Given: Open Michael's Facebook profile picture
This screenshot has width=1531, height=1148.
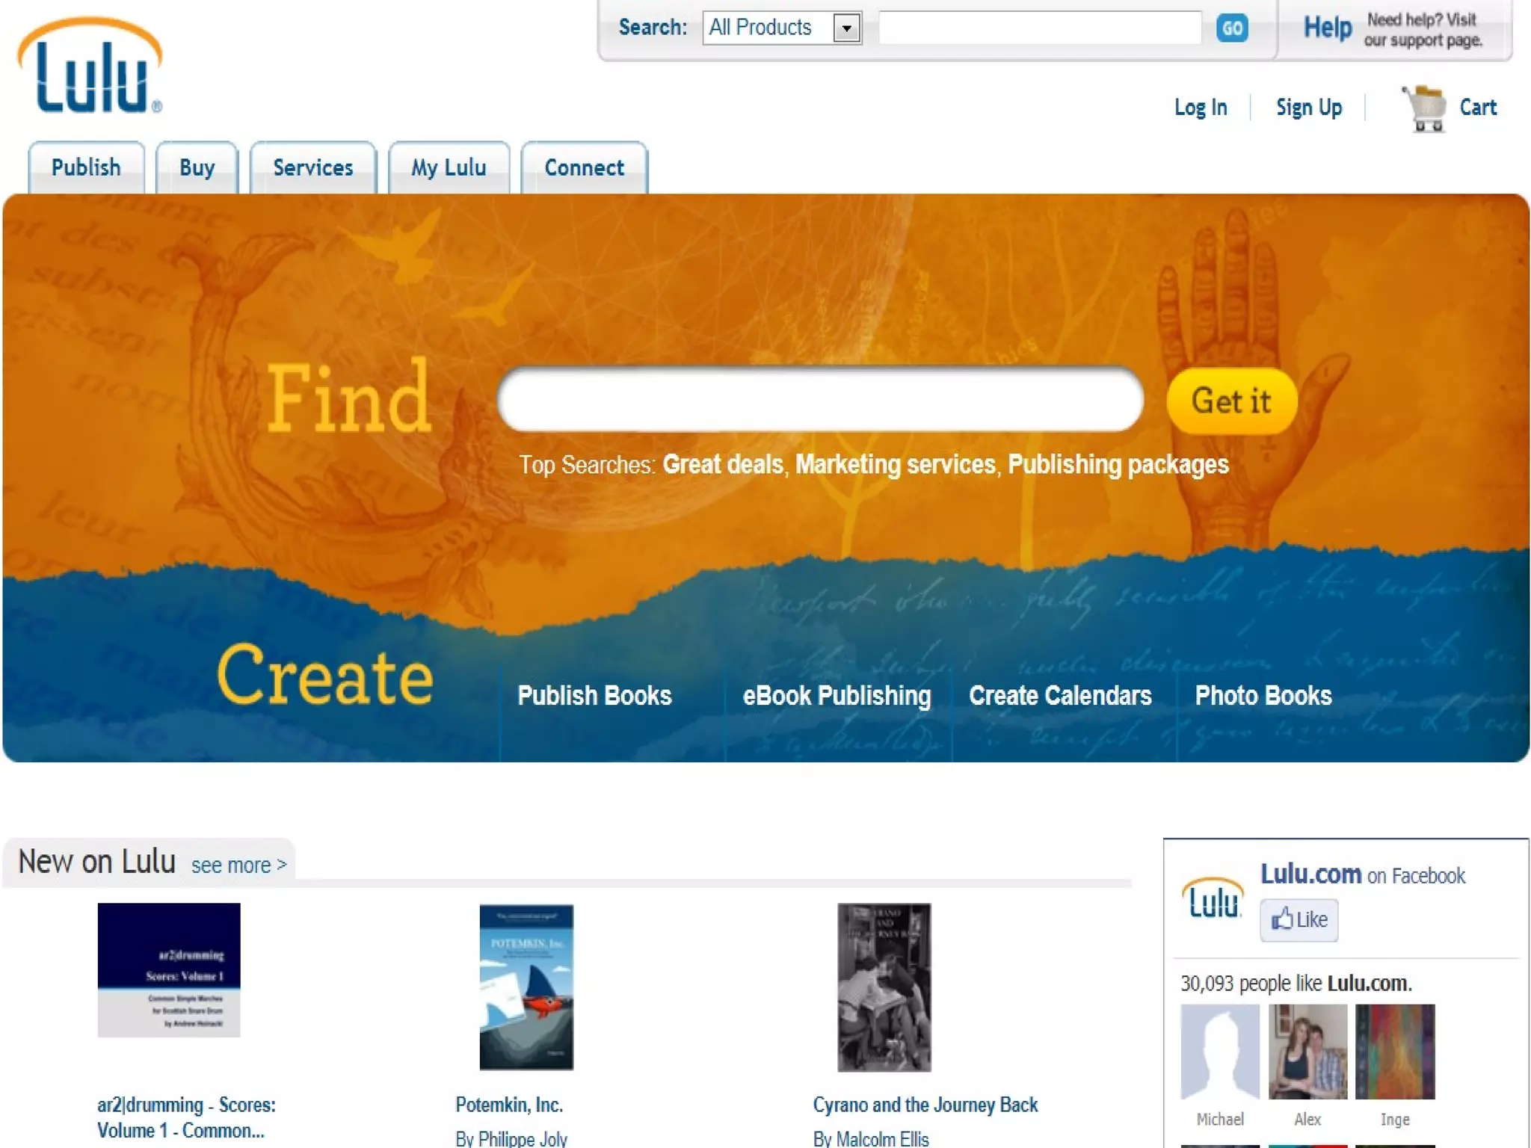Looking at the screenshot, I should pyautogui.click(x=1219, y=1052).
